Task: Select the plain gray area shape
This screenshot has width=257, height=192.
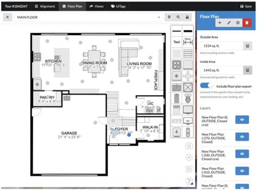Action: click(177, 53)
